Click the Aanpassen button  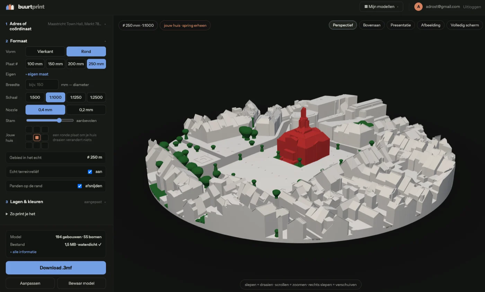[30, 283]
